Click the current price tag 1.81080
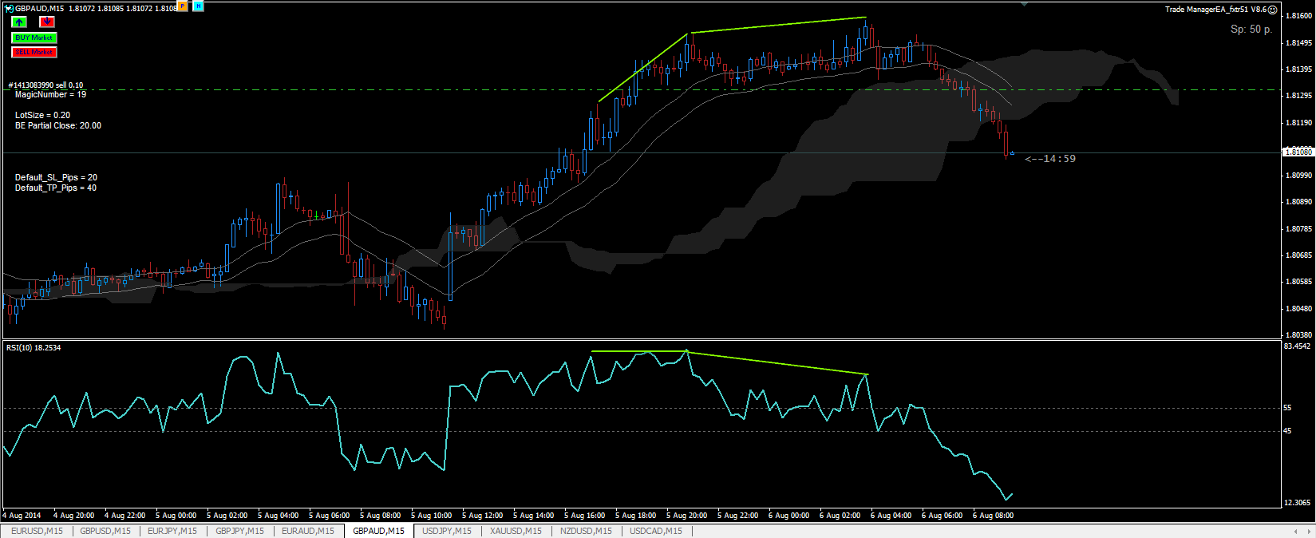The width and height of the screenshot is (1316, 538). (1298, 152)
